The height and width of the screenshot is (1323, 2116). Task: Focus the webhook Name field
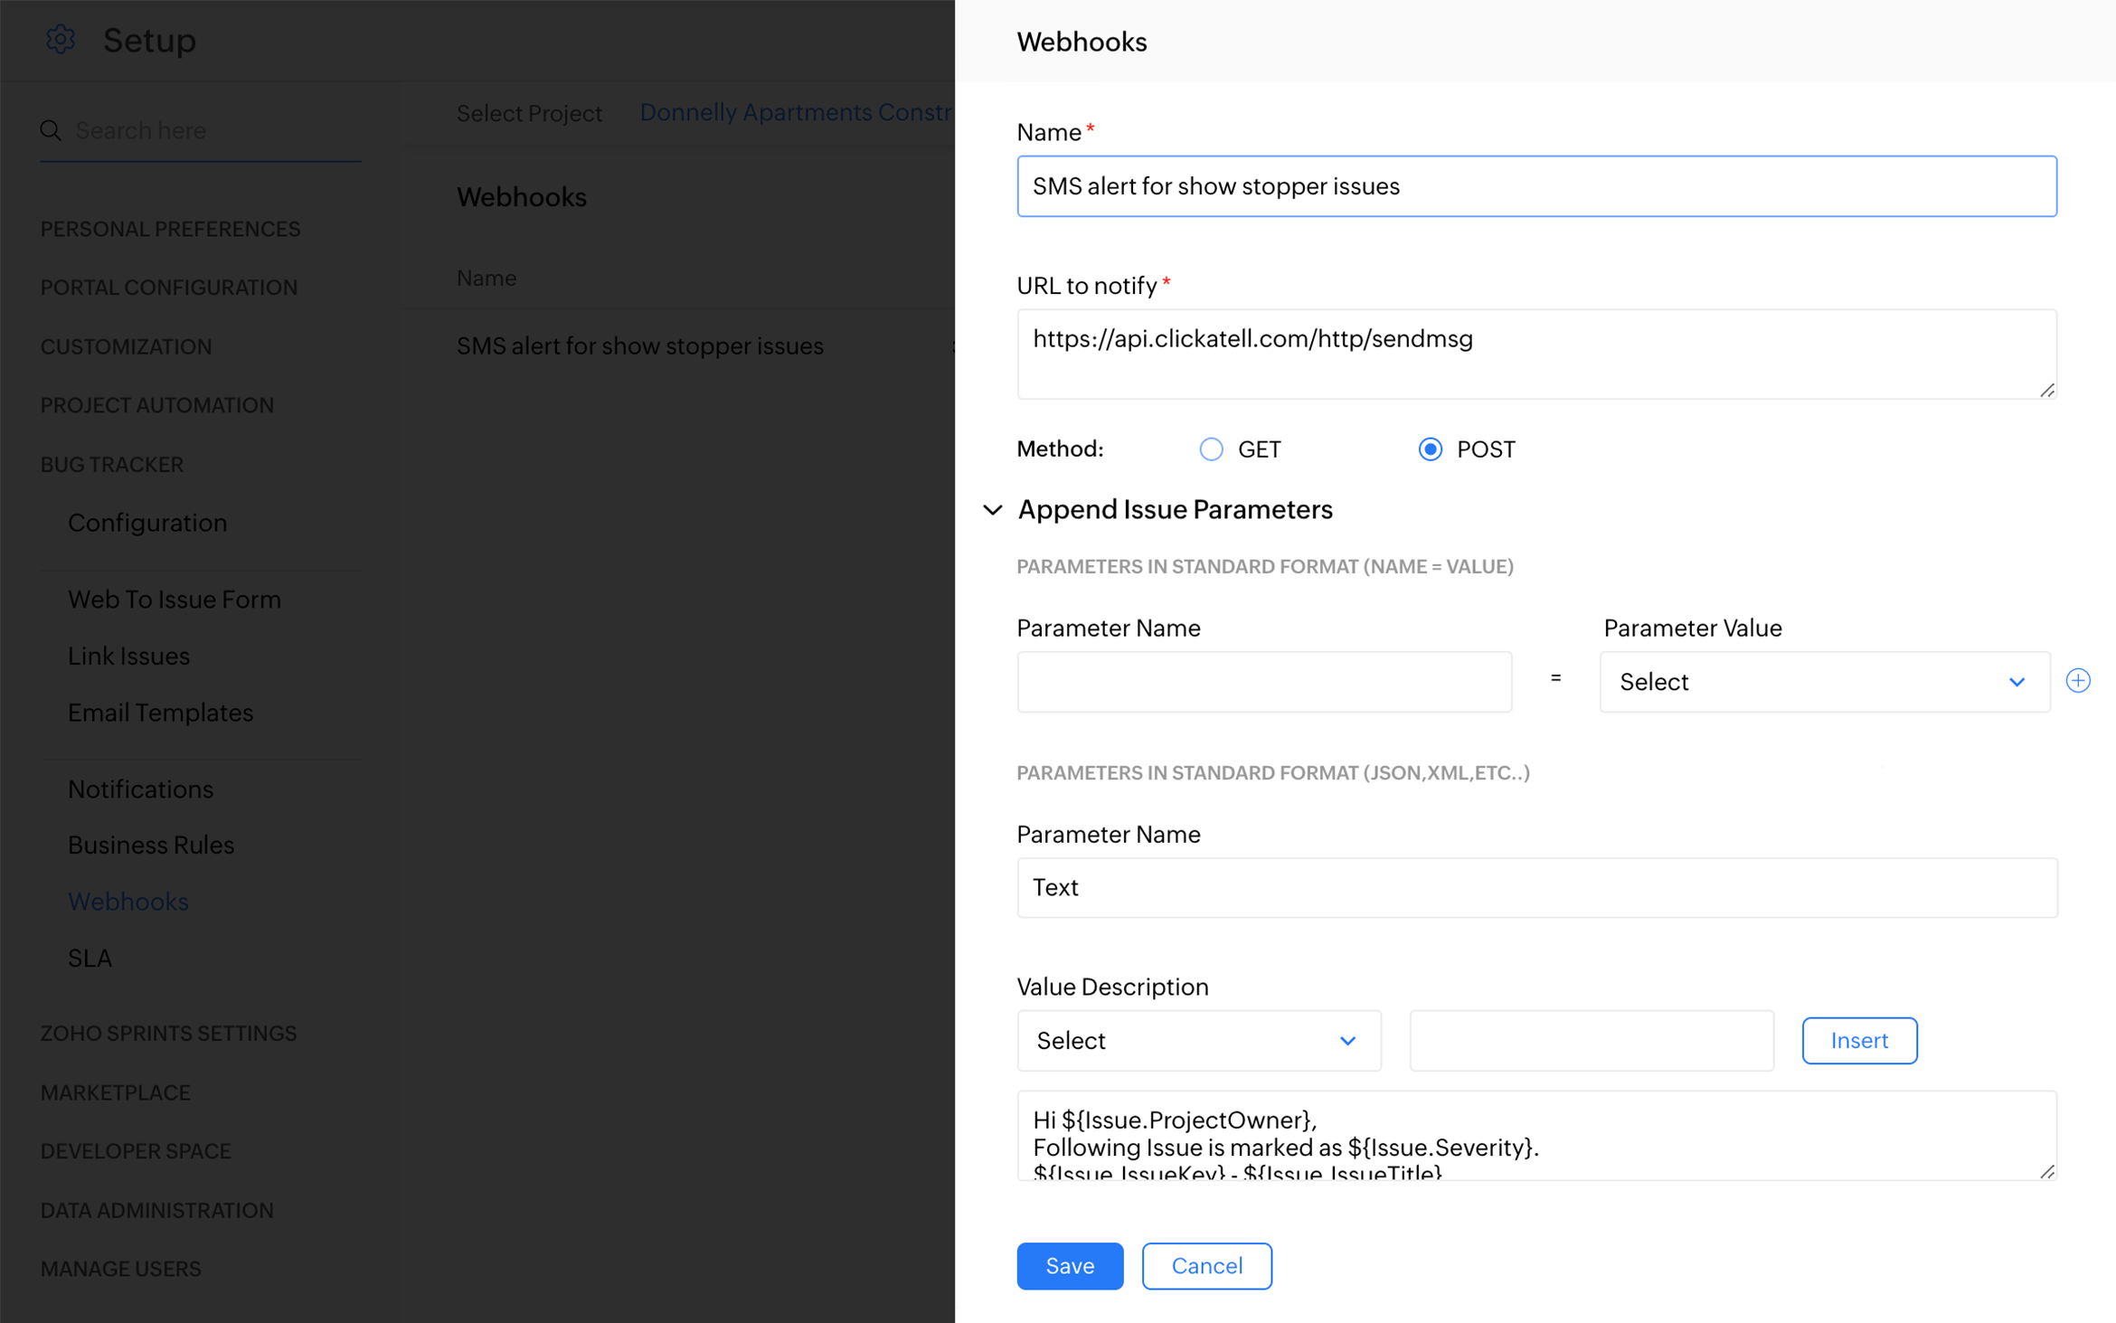click(1535, 186)
